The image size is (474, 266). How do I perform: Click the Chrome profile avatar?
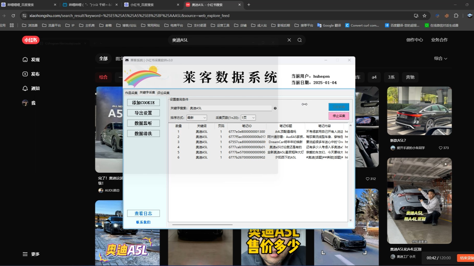(x=470, y=16)
